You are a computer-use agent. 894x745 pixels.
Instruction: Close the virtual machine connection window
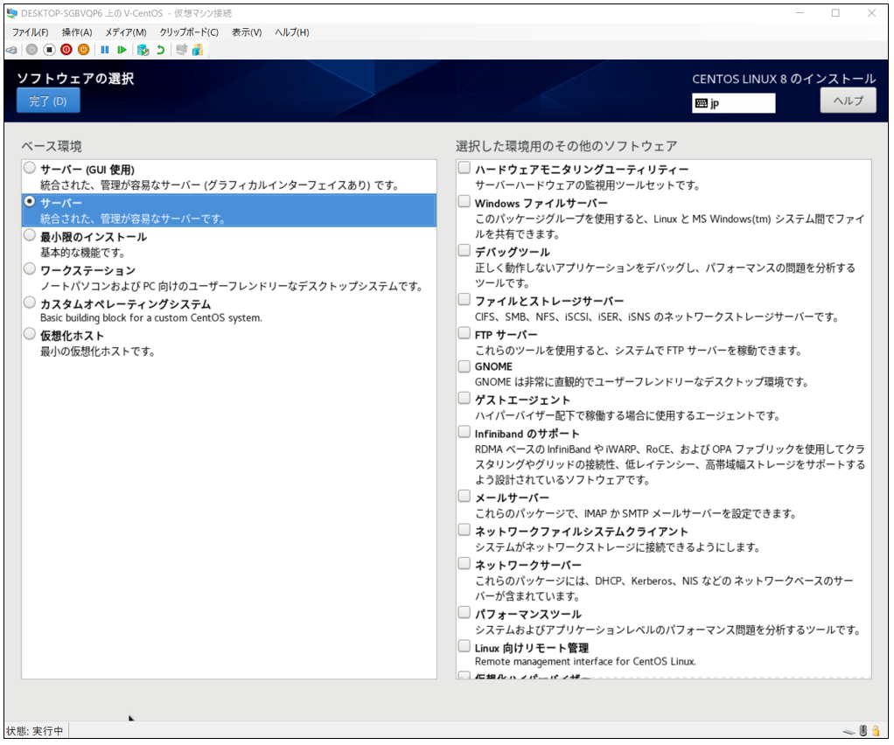point(871,13)
